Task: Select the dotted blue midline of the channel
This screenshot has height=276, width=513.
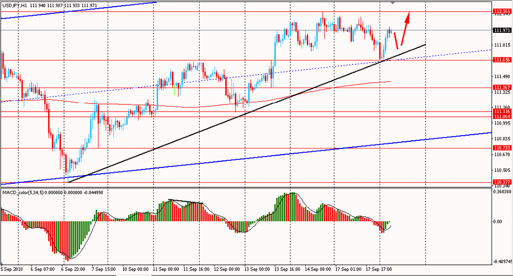Action: (245, 76)
